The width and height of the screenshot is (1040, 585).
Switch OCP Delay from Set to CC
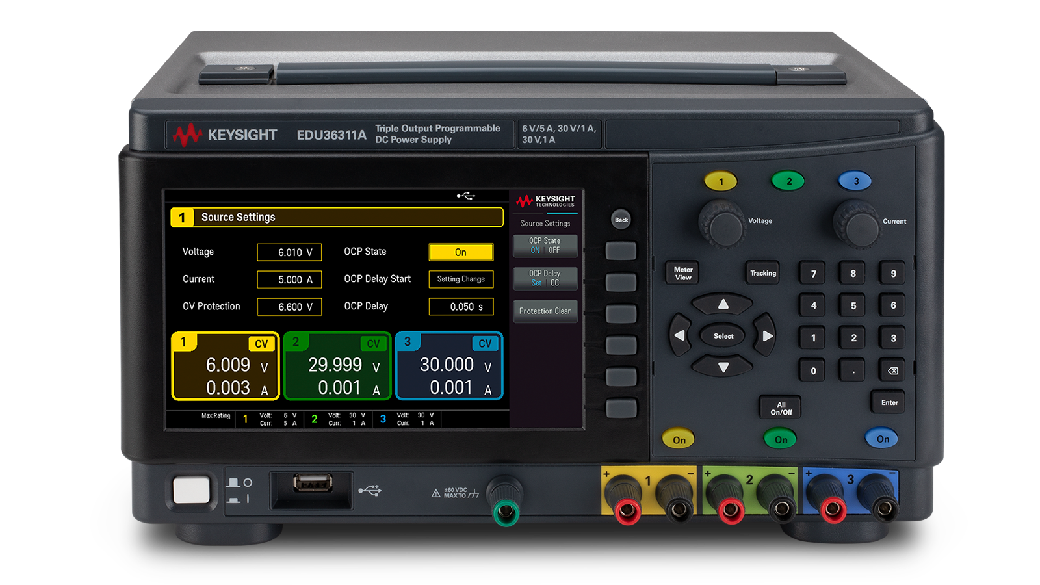[545, 278]
